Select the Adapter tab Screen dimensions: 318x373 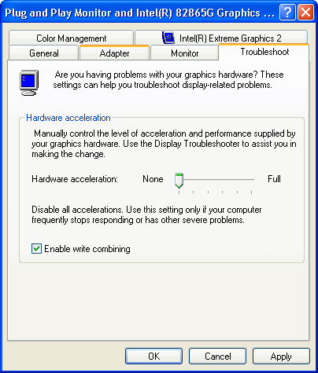point(114,53)
